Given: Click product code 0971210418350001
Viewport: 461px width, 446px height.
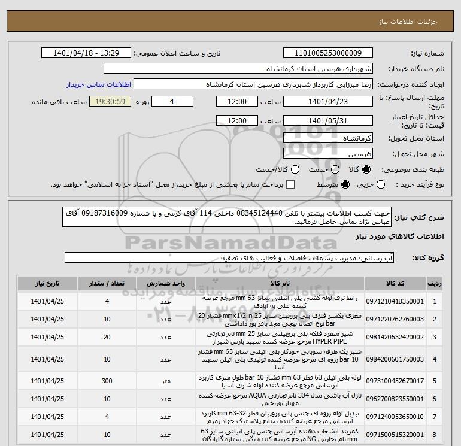Looking at the screenshot, I should [395, 301].
